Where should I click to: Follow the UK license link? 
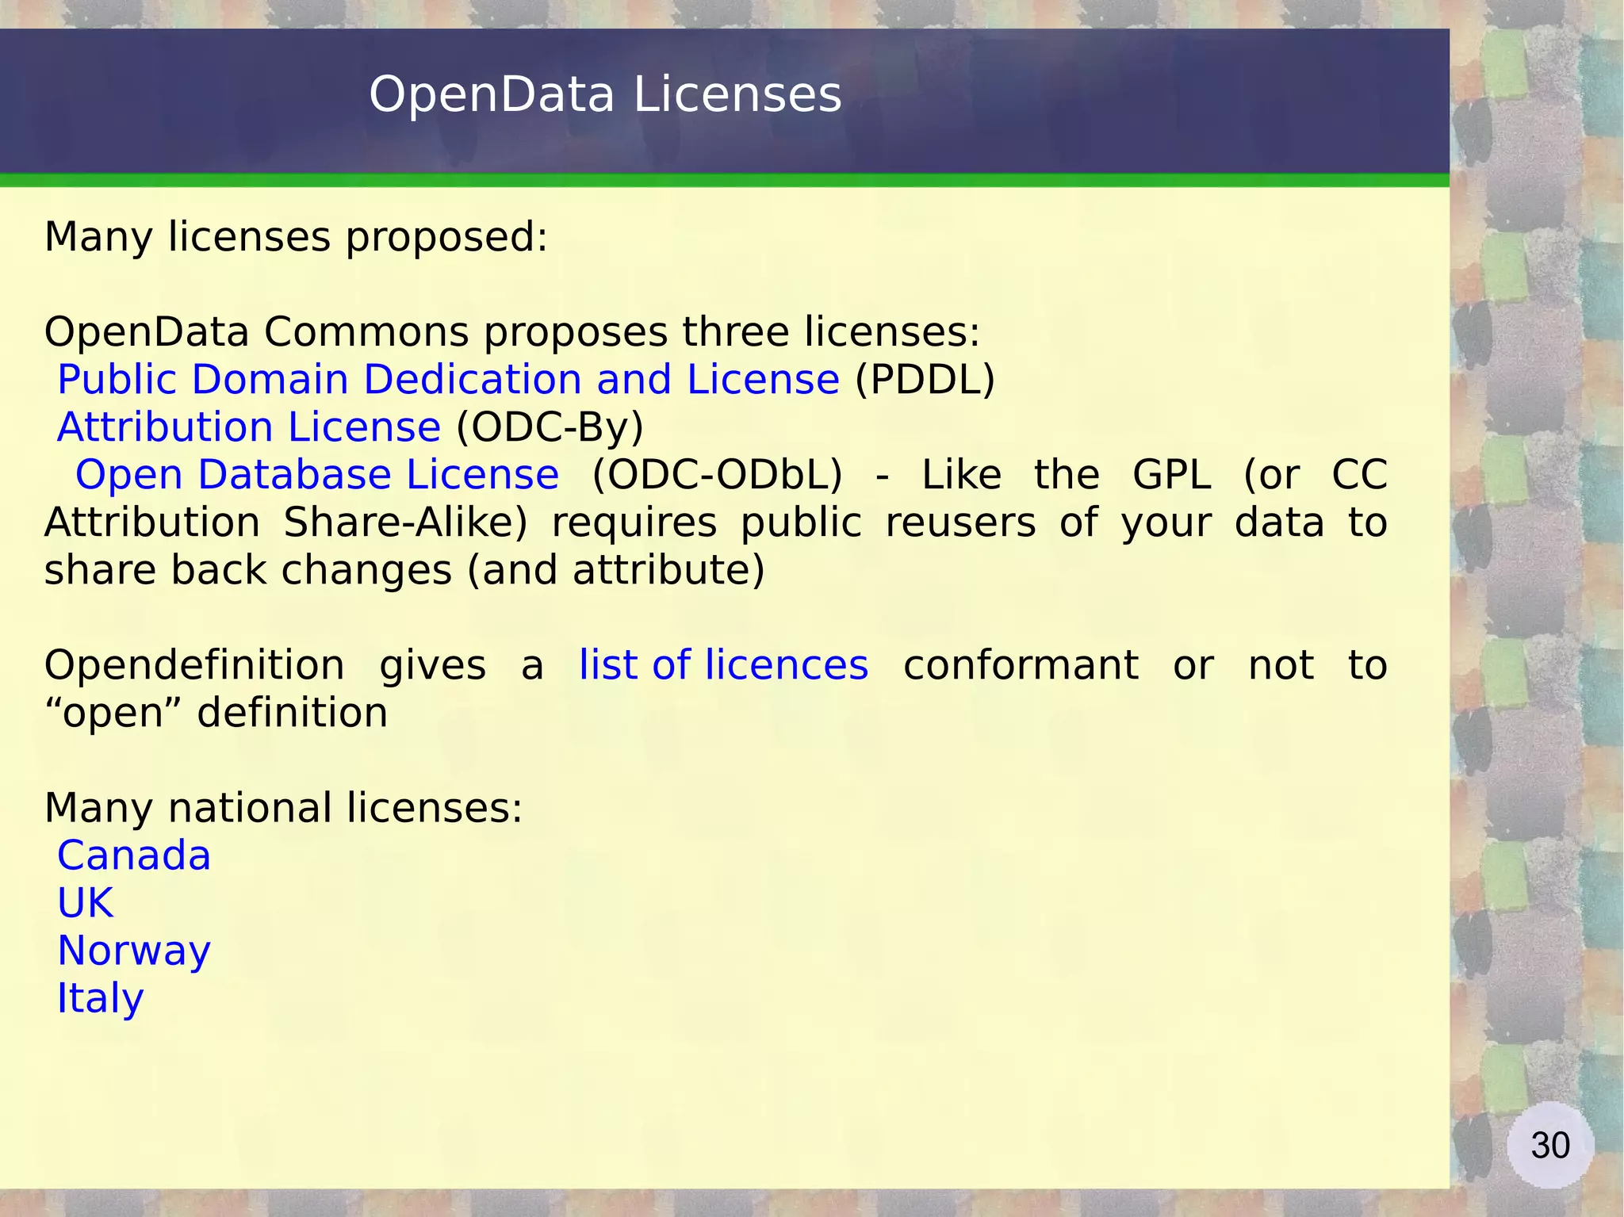(86, 903)
